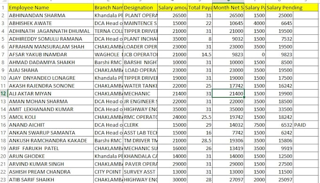Click the ALI AKTAR MIYAN cell
Image resolution: width=320 pixels, height=183 pixels.
51,94
